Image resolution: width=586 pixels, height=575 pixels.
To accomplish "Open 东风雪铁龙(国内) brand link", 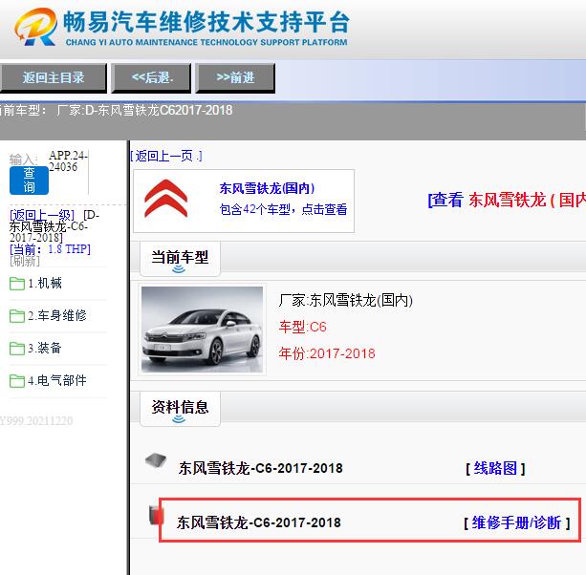I will (x=267, y=188).
